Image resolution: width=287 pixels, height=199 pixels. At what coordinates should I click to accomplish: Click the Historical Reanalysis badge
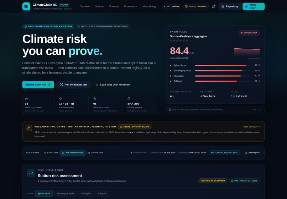click(x=224, y=152)
